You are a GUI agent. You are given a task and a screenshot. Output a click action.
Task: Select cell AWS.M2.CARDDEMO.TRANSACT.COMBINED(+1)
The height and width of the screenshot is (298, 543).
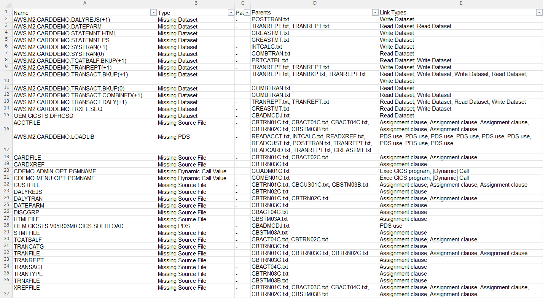84,95
